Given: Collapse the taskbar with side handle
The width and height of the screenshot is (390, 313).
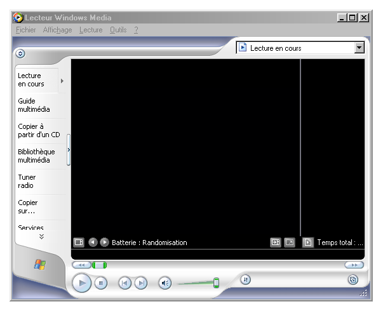Looking at the screenshot, I should 69,150.
